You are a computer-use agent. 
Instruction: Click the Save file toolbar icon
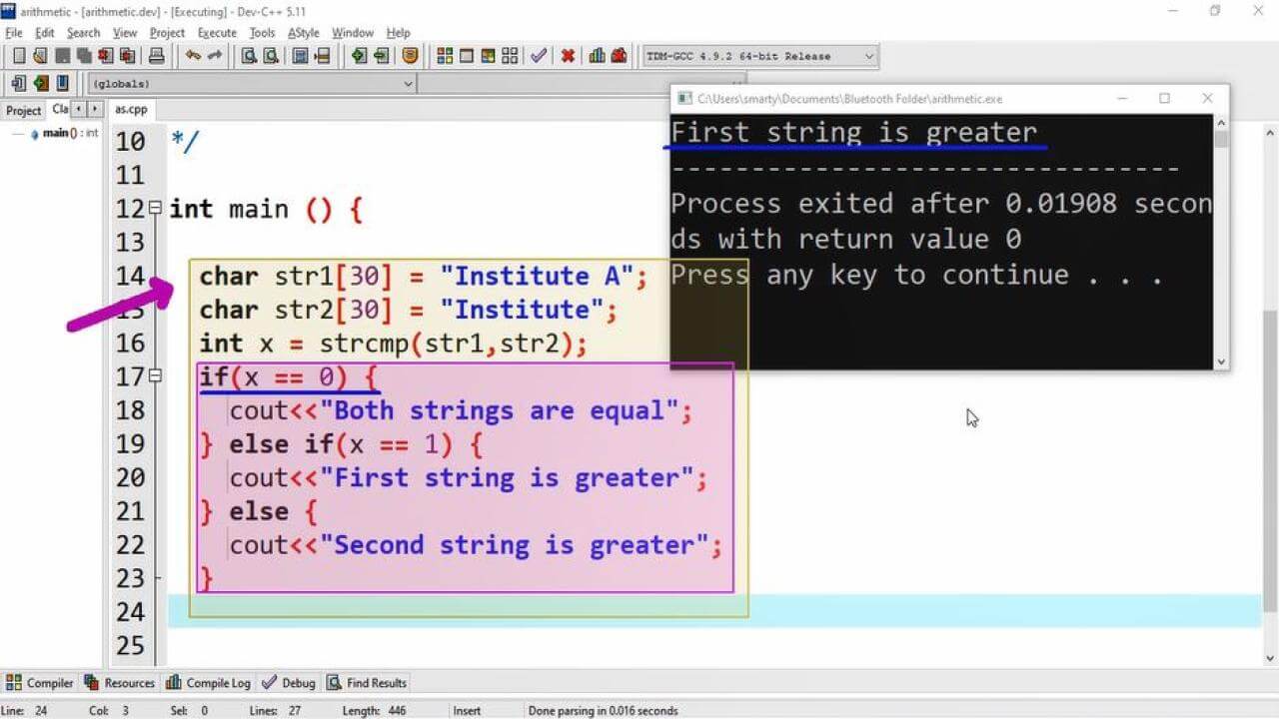[62, 56]
